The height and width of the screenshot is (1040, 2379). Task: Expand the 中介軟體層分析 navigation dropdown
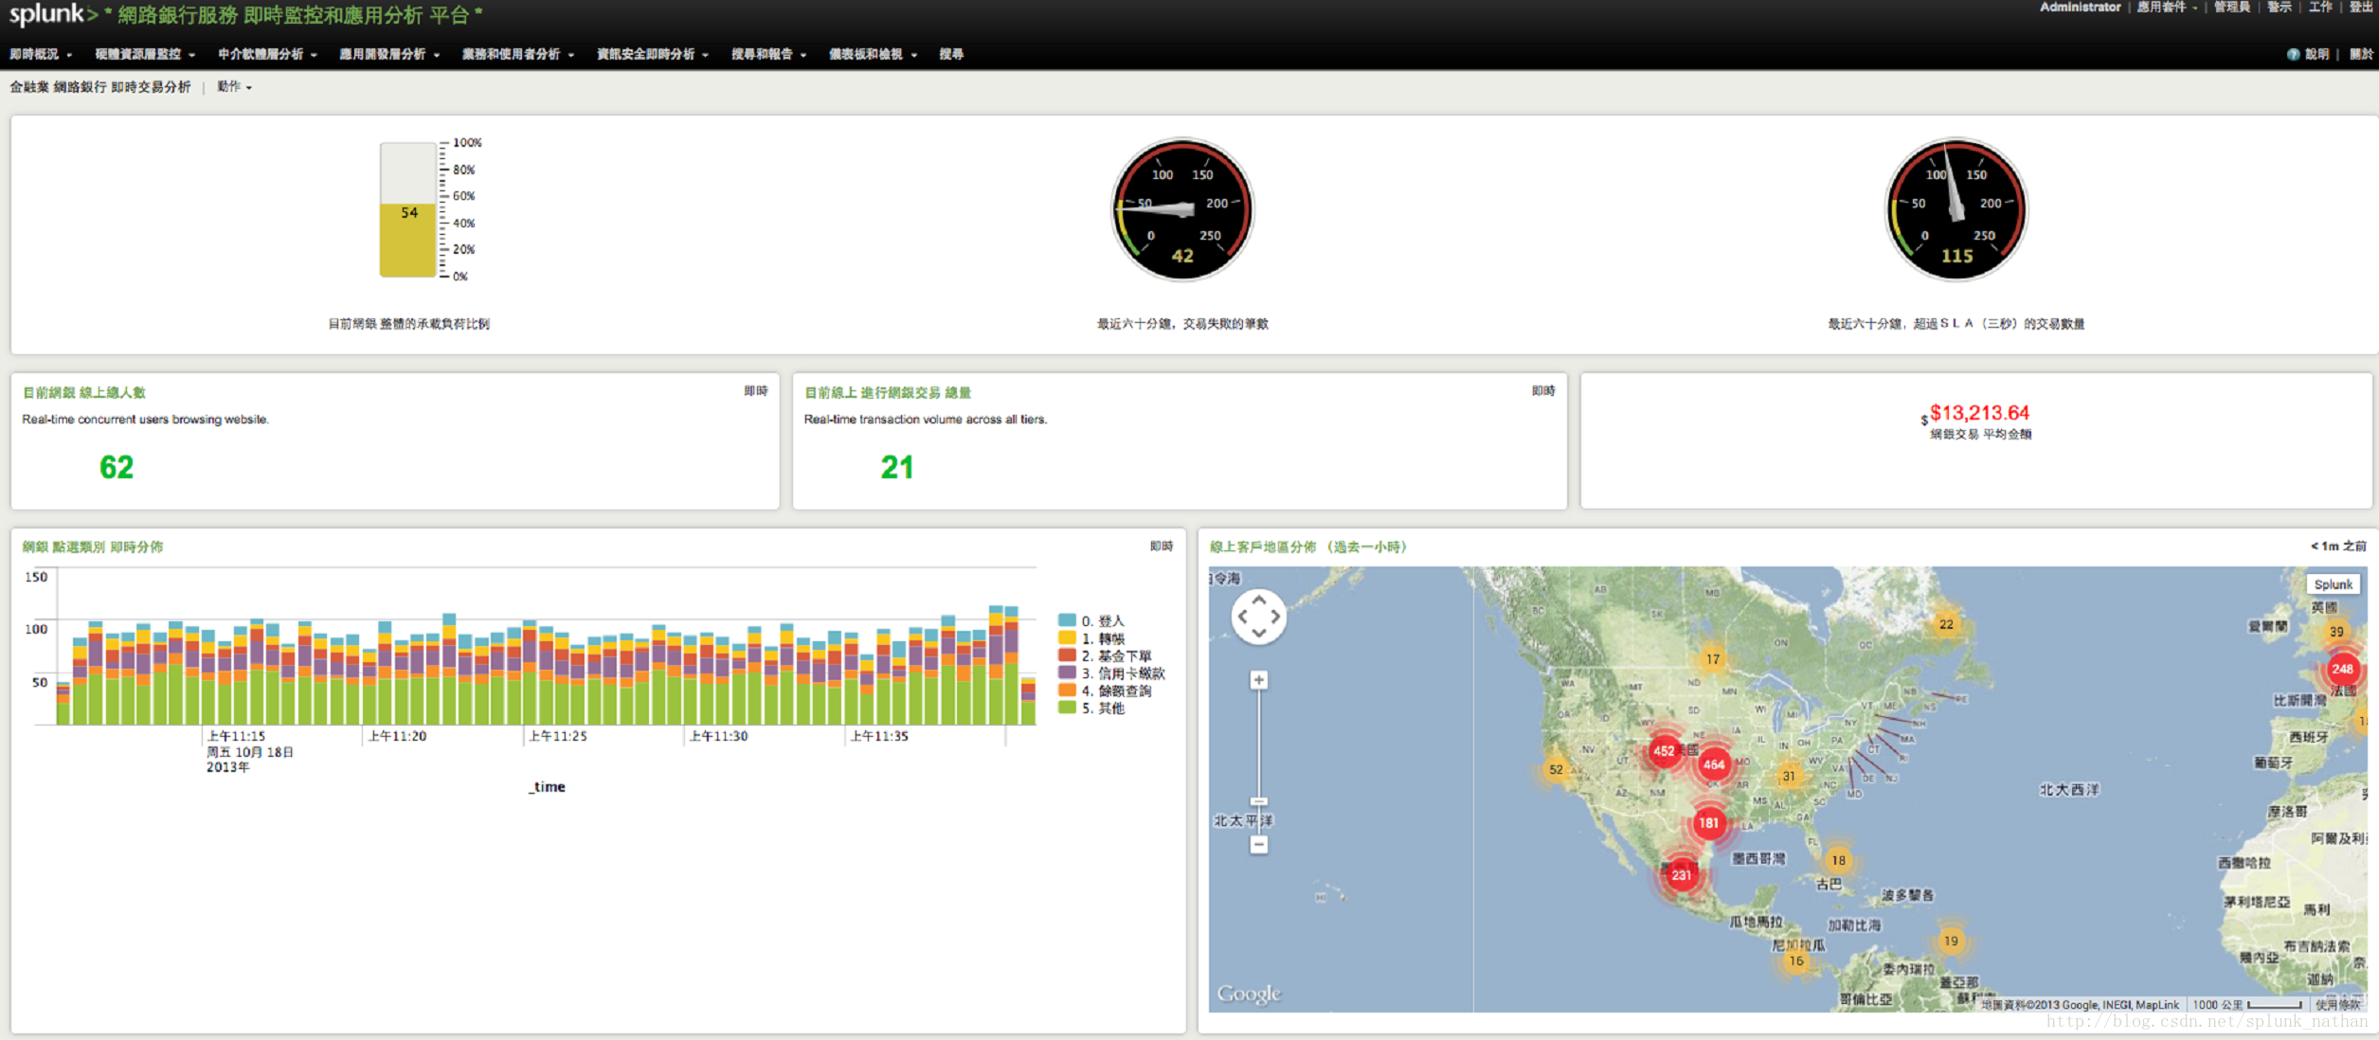pos(267,54)
